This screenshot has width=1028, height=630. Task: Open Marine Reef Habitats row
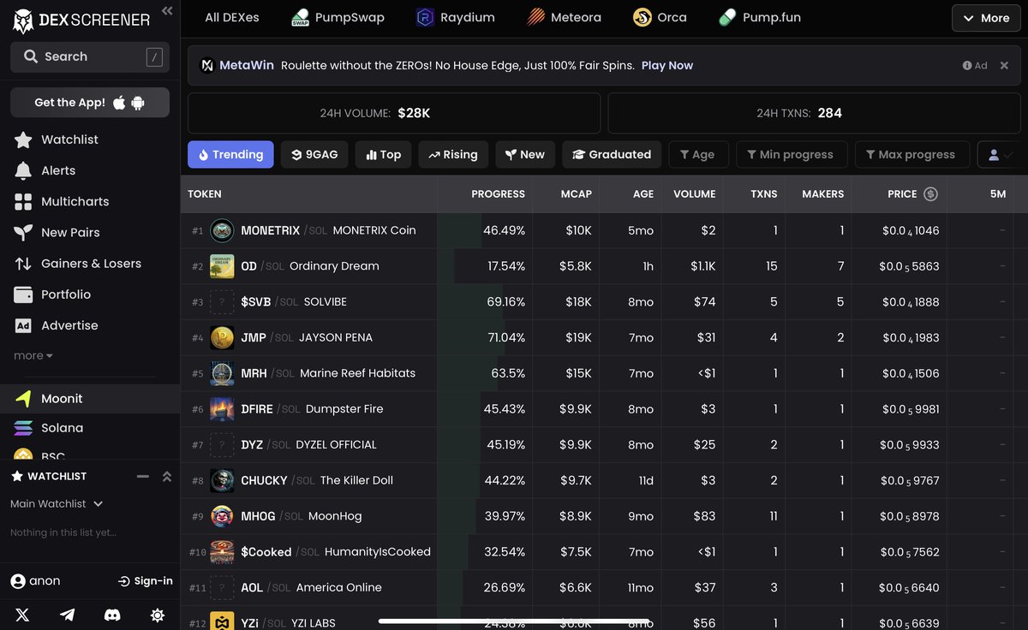click(604, 373)
